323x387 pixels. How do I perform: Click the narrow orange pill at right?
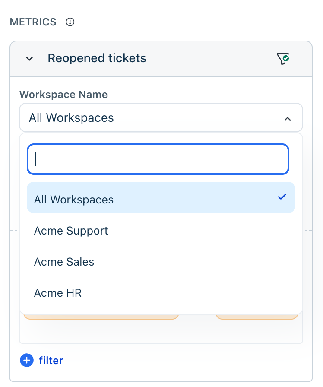(257, 317)
